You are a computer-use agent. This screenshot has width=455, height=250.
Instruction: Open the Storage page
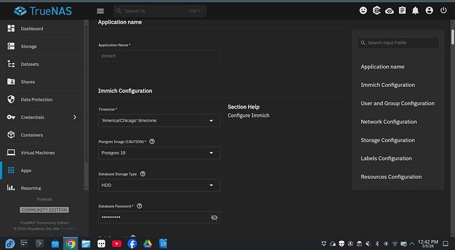pos(42,46)
